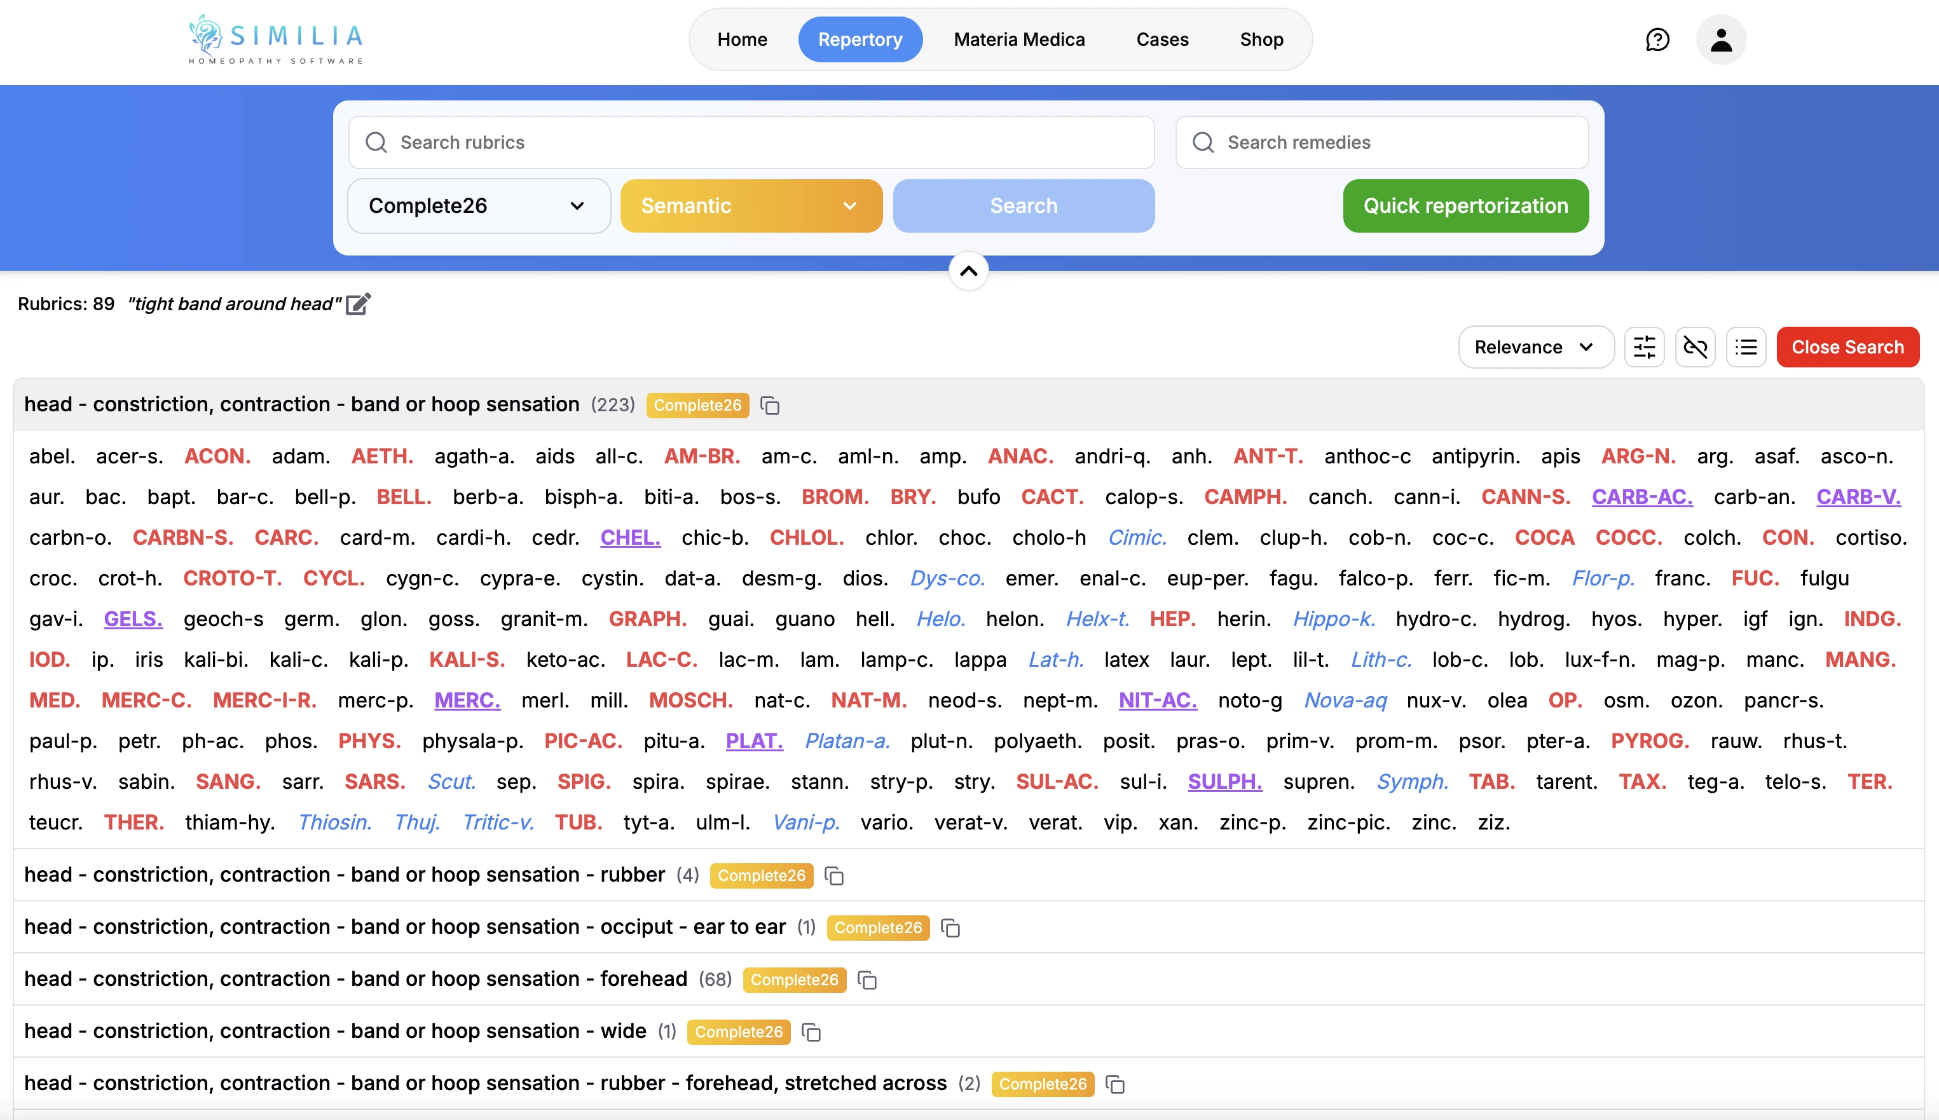Image resolution: width=1939 pixels, height=1120 pixels.
Task: Click the Complete26 badge on rubber rubric
Action: click(761, 875)
